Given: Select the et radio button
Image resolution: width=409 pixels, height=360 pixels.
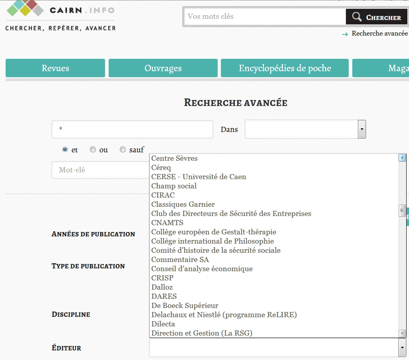Looking at the screenshot, I should (x=65, y=150).
